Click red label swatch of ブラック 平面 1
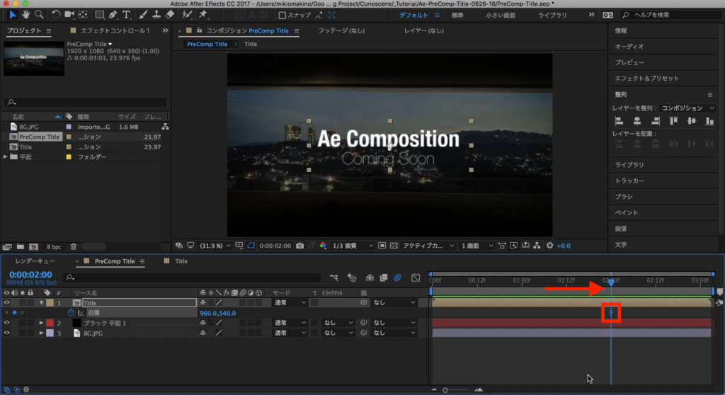725x395 pixels. (x=50, y=323)
